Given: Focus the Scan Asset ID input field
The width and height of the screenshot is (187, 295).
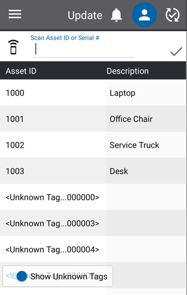Looking at the screenshot, I should point(84,49).
